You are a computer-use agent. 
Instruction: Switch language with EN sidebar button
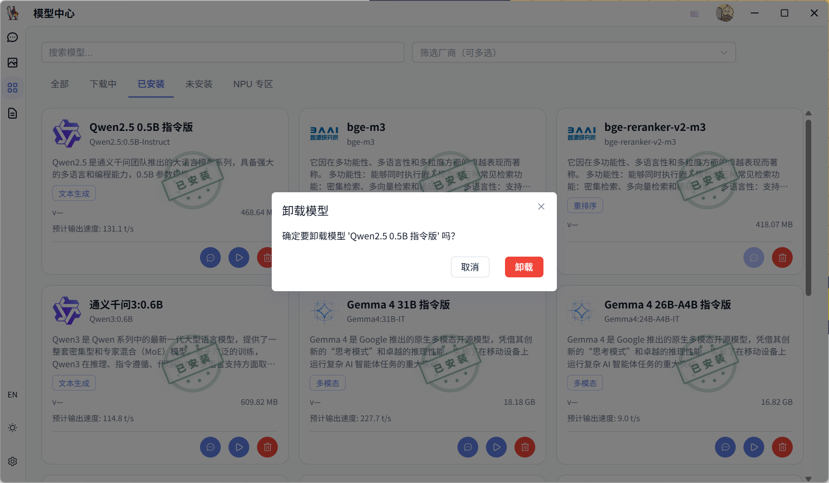point(13,394)
